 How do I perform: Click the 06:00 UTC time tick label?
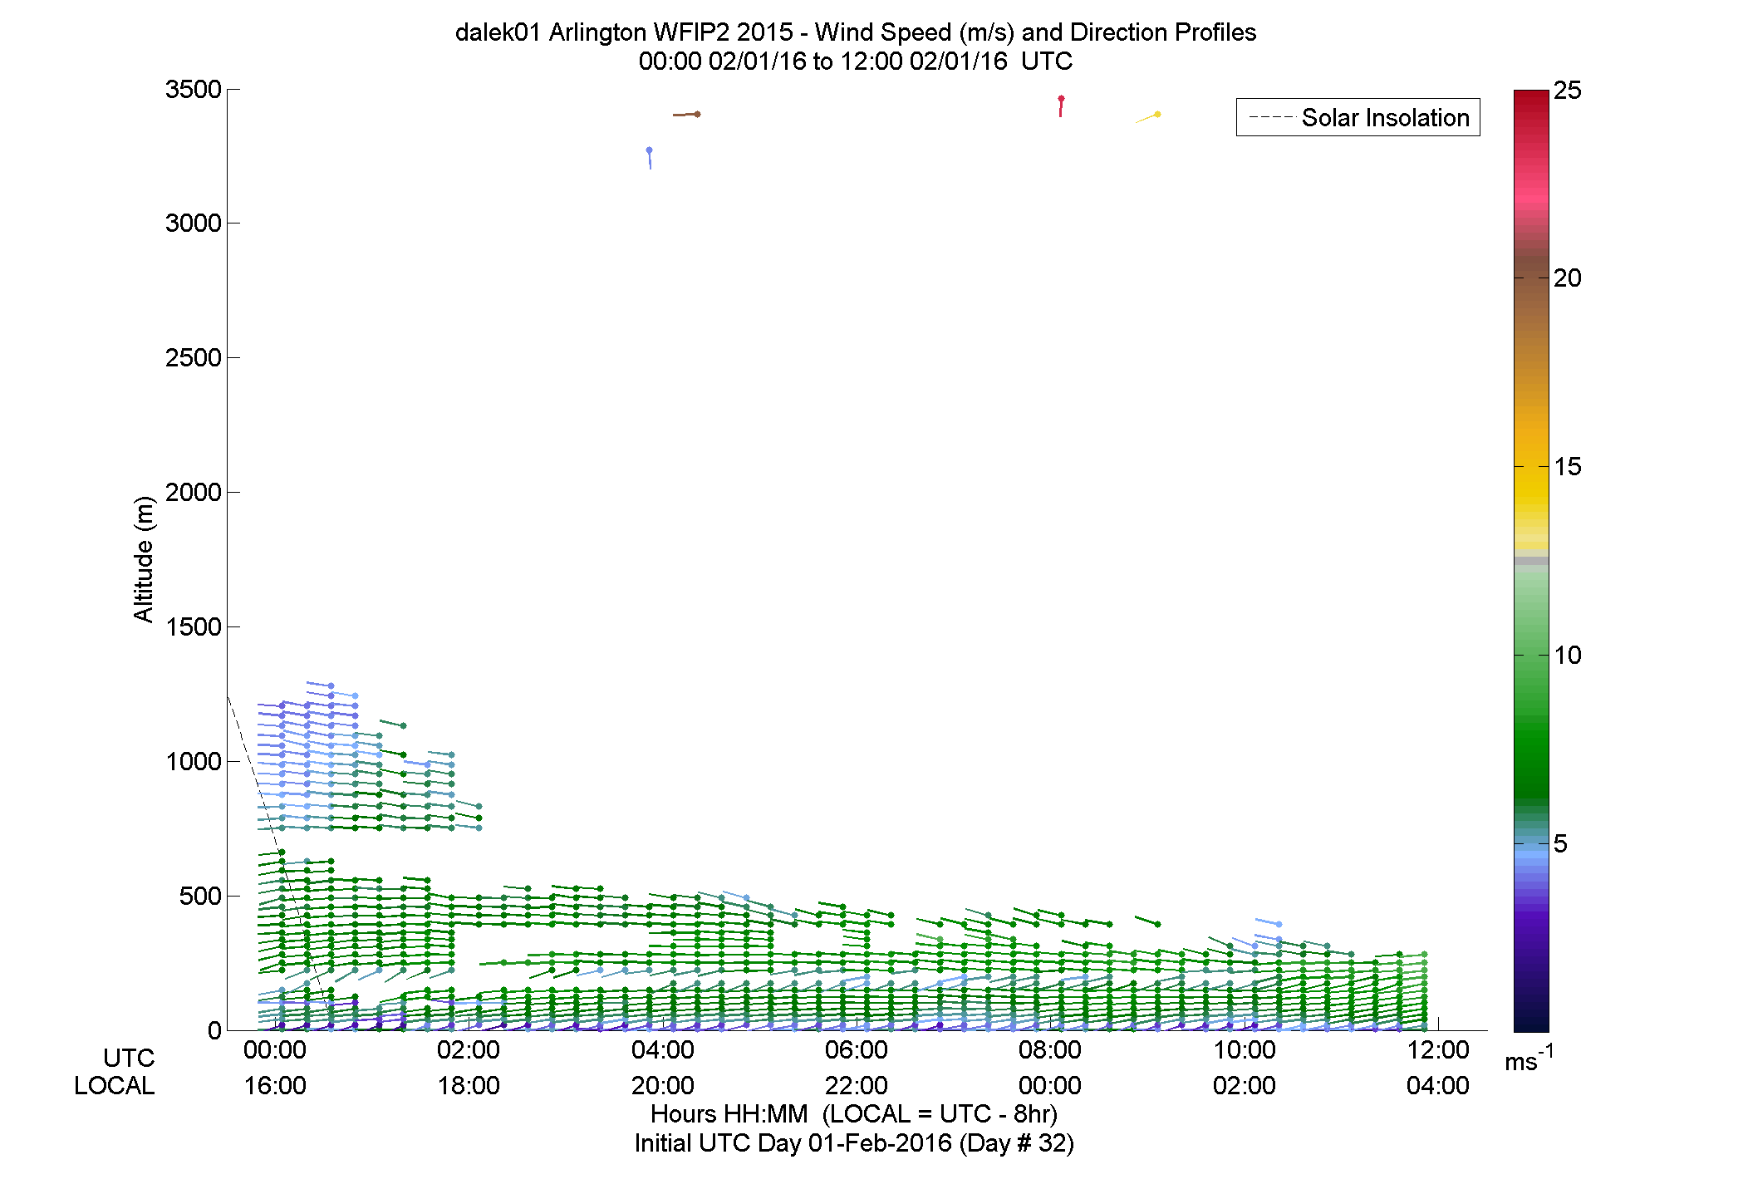[857, 1050]
